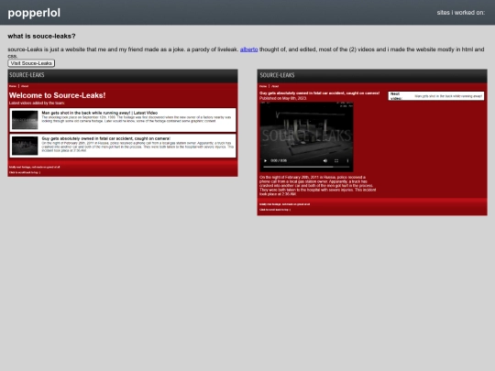Open the right Source-Leaks video page screenshot
This screenshot has height=371, width=495.
(x=372, y=142)
